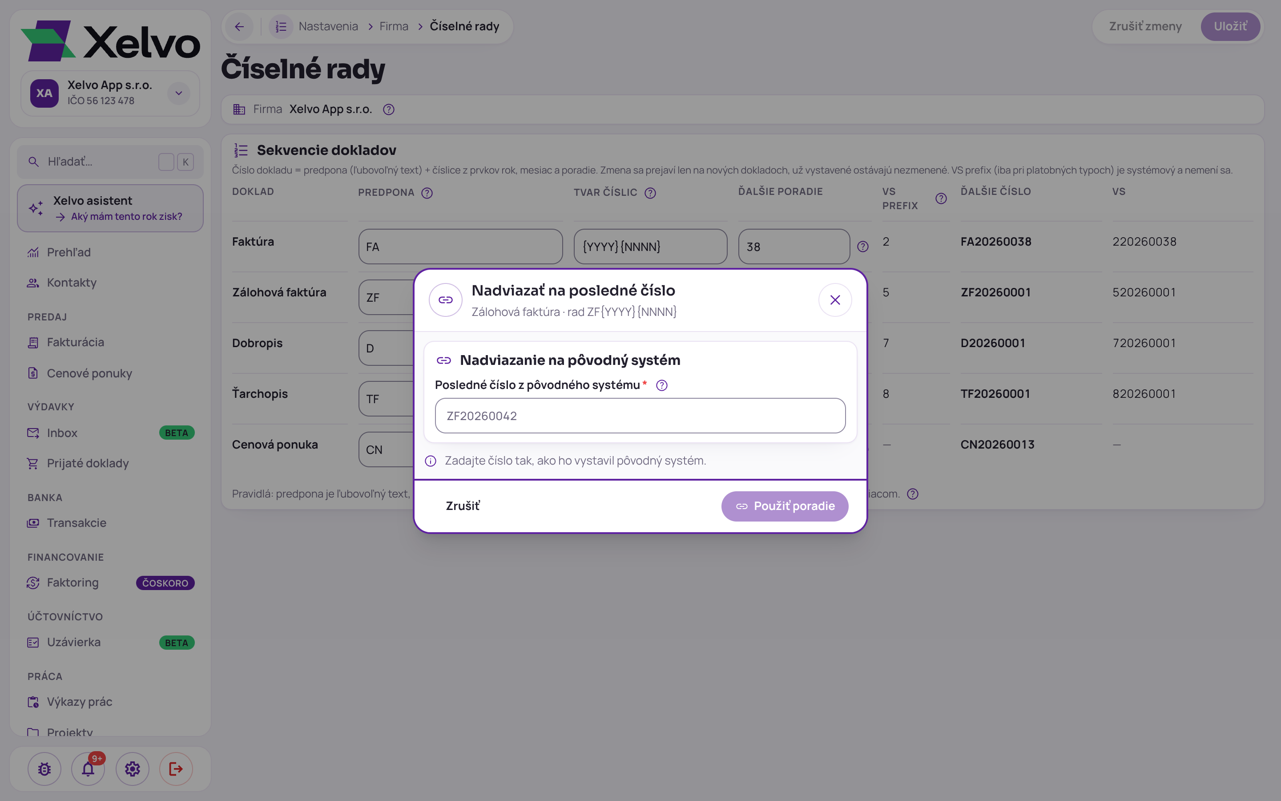Image resolution: width=1281 pixels, height=801 pixels.
Task: Click help icon beside TVAR ČÍSLIC header
Action: 650,193
